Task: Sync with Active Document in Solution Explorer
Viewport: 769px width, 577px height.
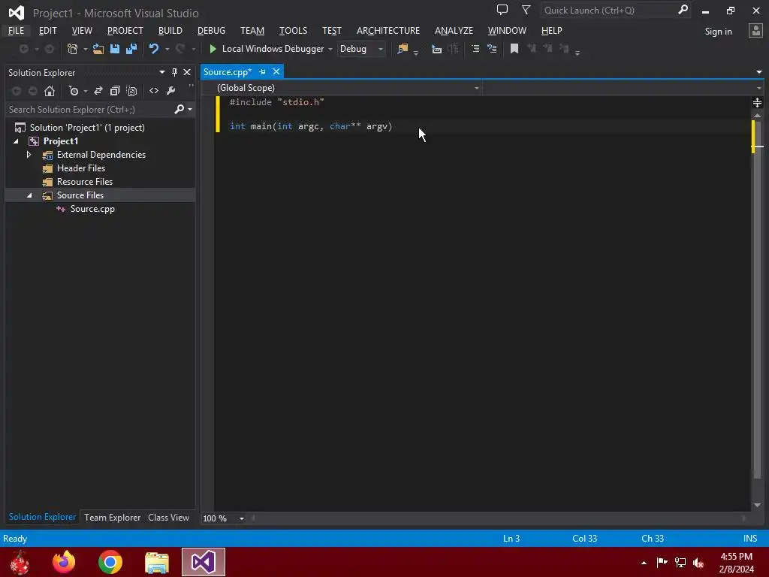Action: pos(98,91)
